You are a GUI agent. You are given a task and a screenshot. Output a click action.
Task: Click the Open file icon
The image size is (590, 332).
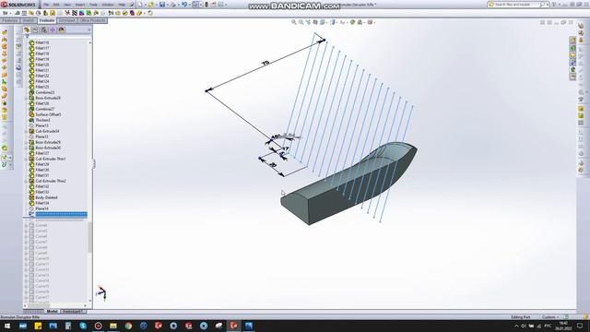tap(151, 5)
